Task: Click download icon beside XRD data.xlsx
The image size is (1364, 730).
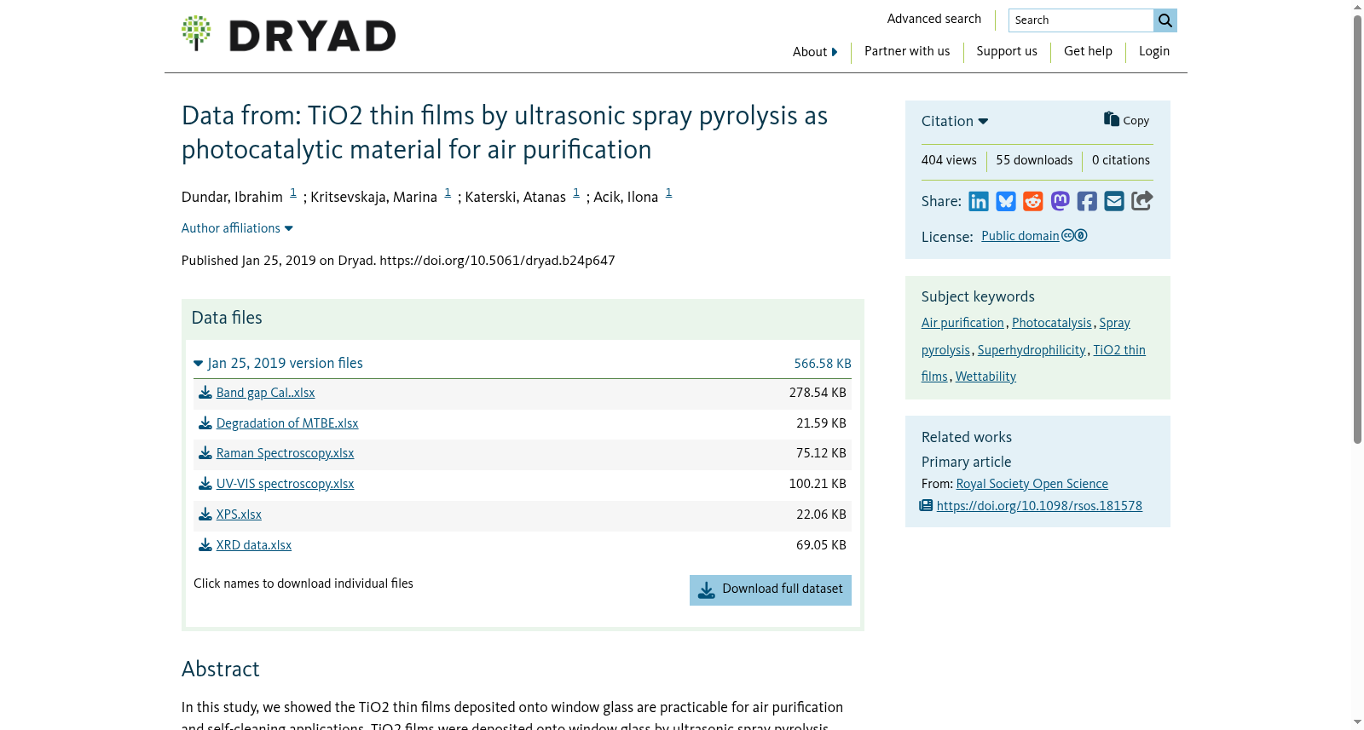Action: tap(205, 545)
